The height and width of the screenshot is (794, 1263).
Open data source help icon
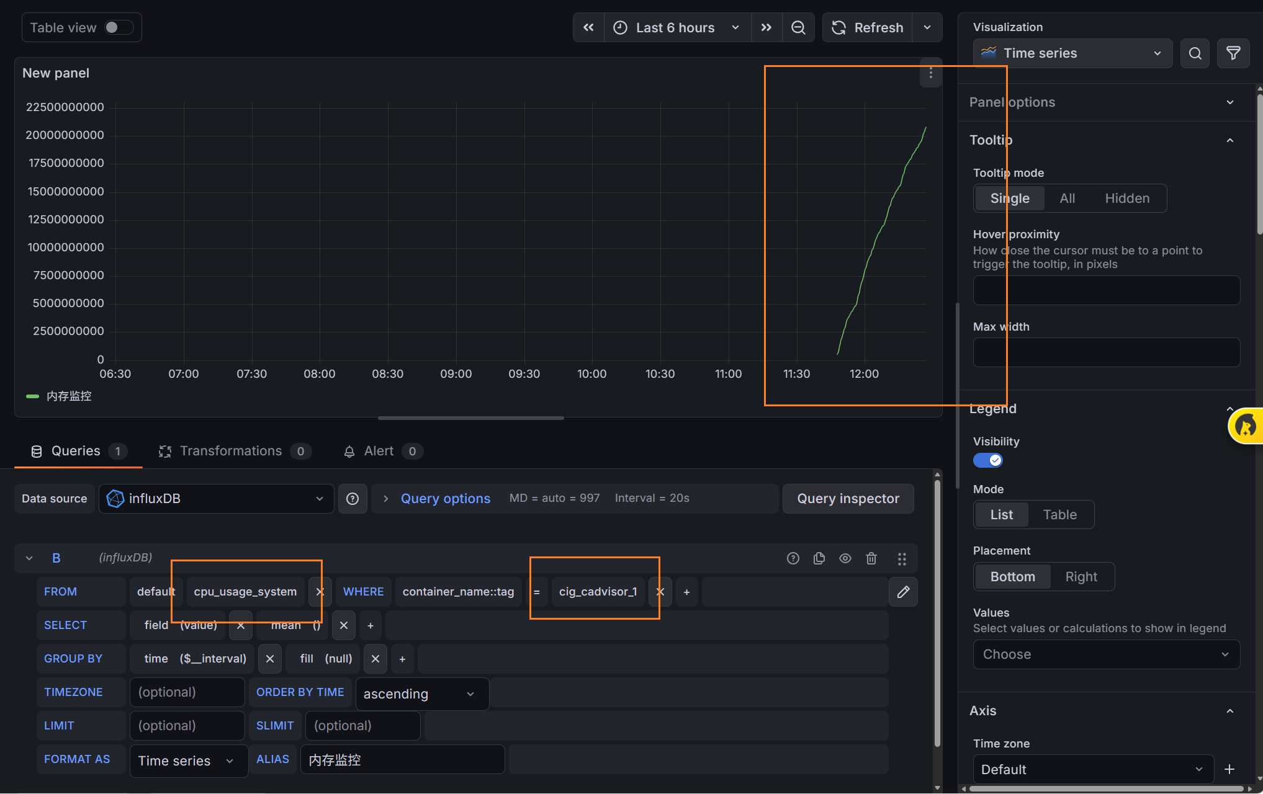(353, 499)
